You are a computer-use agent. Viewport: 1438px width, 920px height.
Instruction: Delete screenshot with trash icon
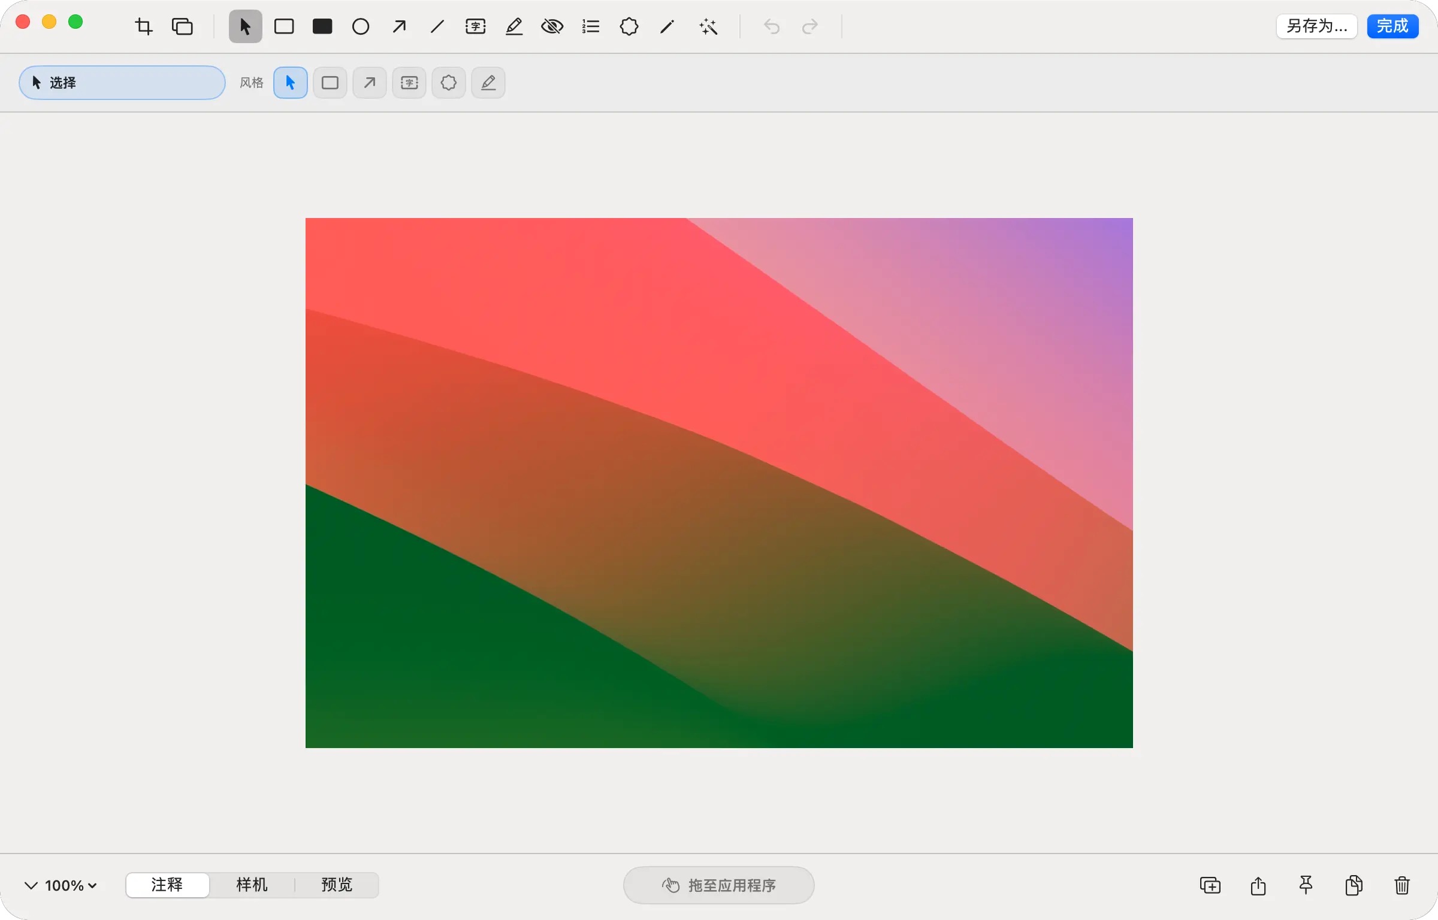point(1402,885)
